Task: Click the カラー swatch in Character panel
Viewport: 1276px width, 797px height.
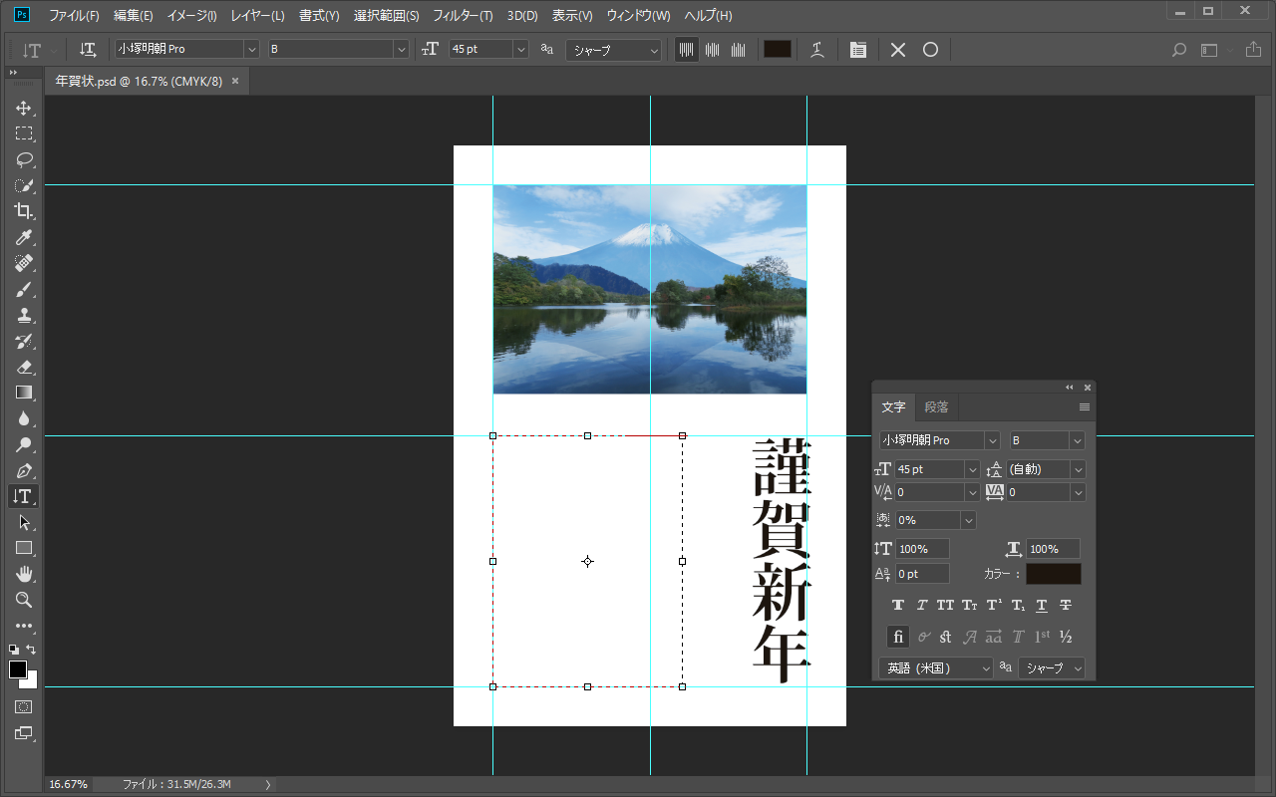Action: point(1053,574)
